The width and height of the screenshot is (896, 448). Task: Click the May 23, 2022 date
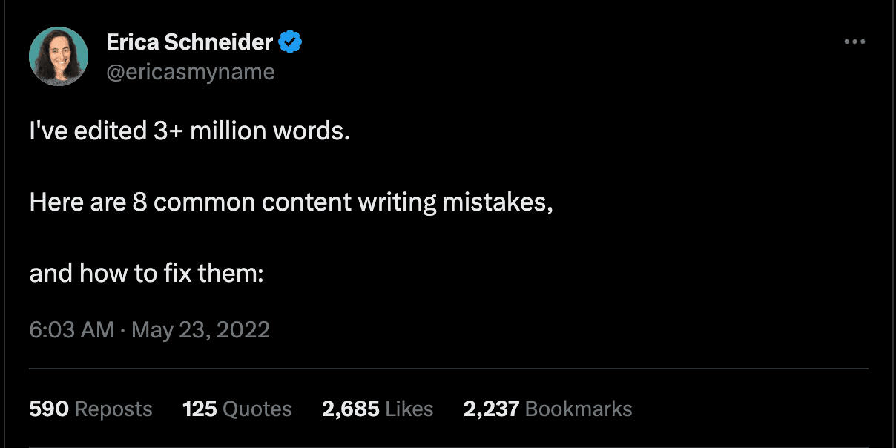click(x=200, y=329)
